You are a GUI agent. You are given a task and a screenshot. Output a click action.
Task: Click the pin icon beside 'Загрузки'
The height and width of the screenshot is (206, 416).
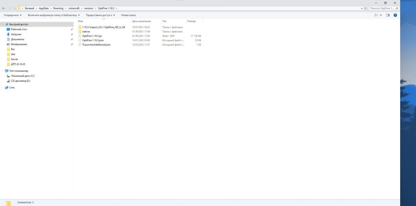72,34
